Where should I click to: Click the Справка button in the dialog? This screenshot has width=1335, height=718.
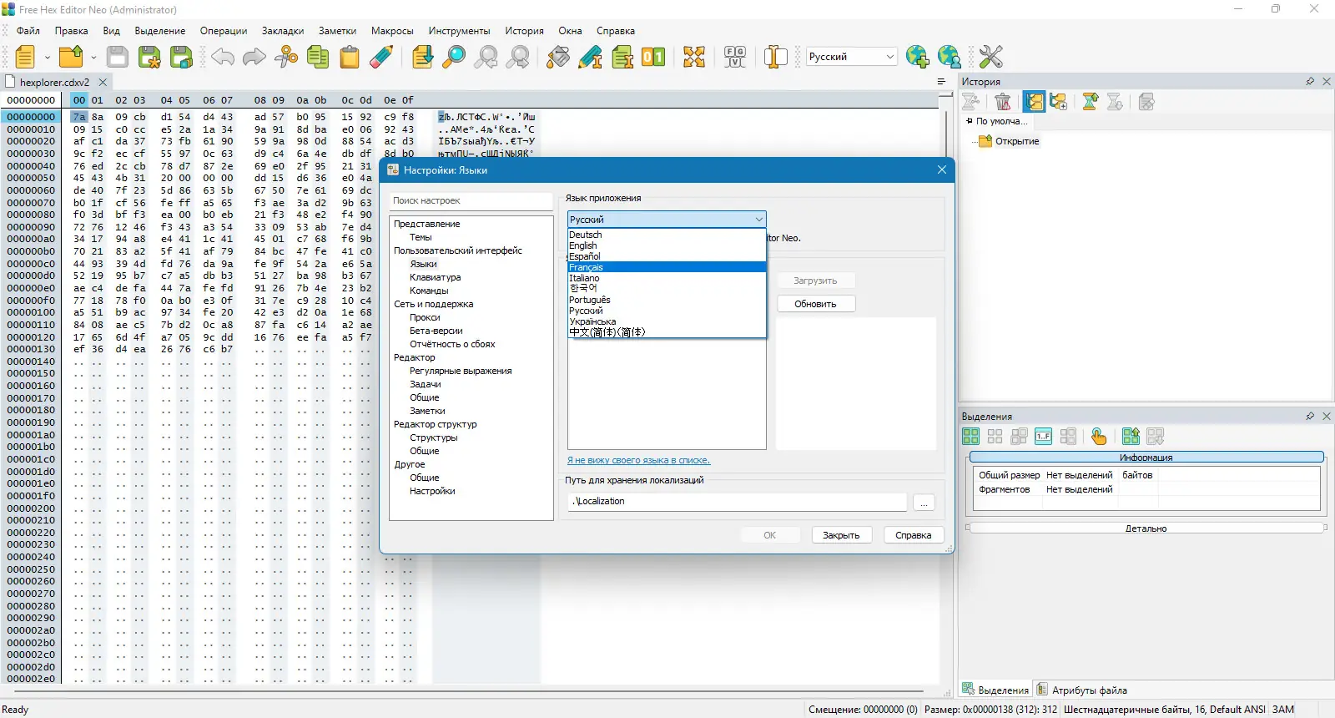pos(914,535)
